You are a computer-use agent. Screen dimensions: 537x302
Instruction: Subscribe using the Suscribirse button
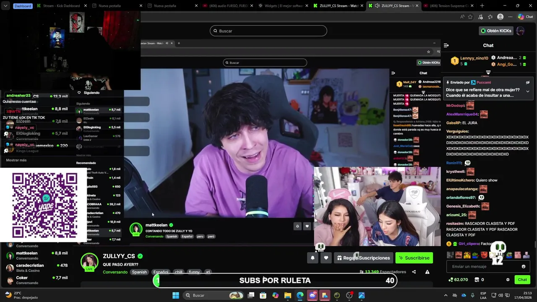[x=414, y=258]
